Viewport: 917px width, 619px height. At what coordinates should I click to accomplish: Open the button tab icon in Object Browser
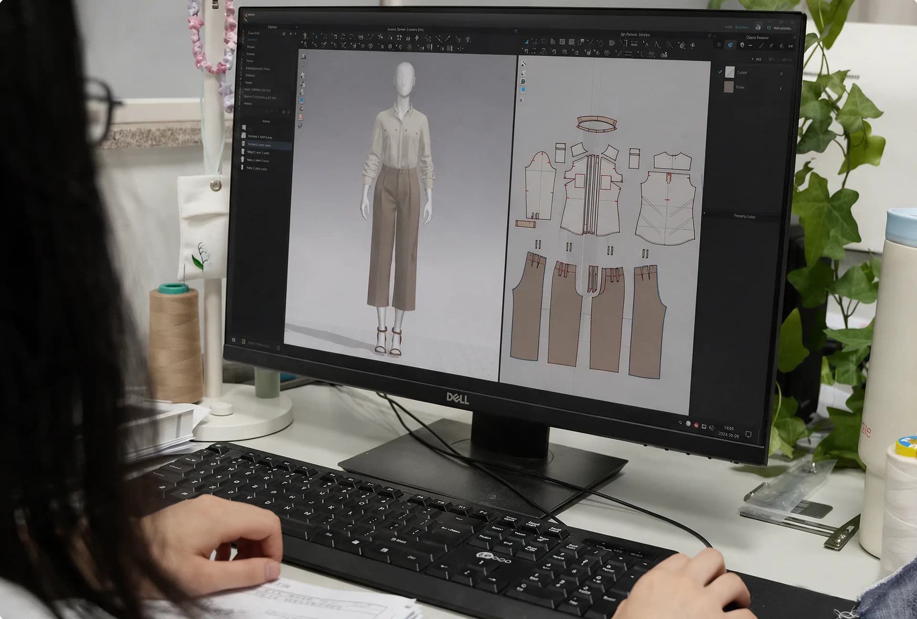(742, 45)
